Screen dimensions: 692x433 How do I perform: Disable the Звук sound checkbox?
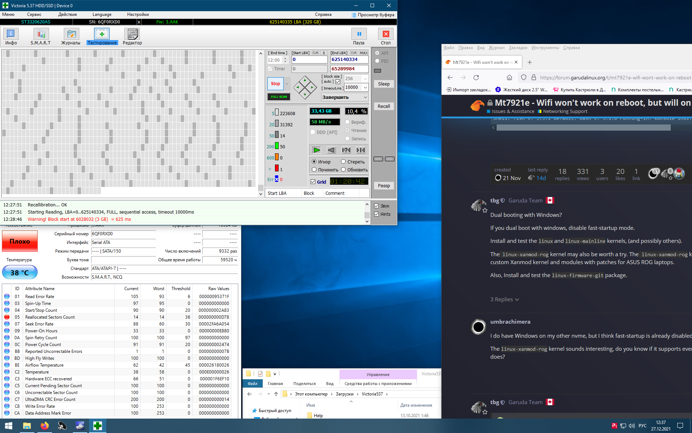(x=377, y=206)
